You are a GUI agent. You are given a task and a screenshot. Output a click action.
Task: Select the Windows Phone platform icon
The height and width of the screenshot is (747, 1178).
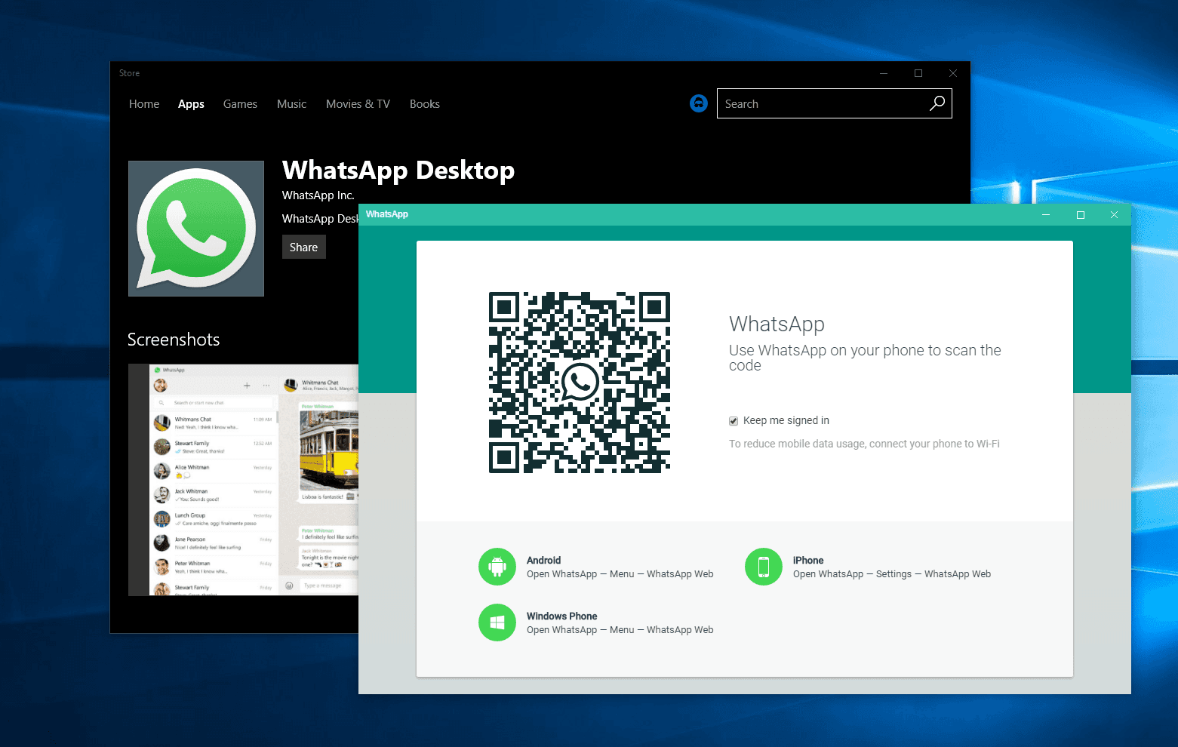[497, 622]
